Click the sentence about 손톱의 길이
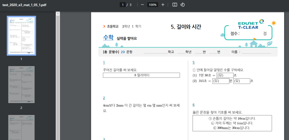The width and height of the screenshot is (289, 140). coord(232,118)
